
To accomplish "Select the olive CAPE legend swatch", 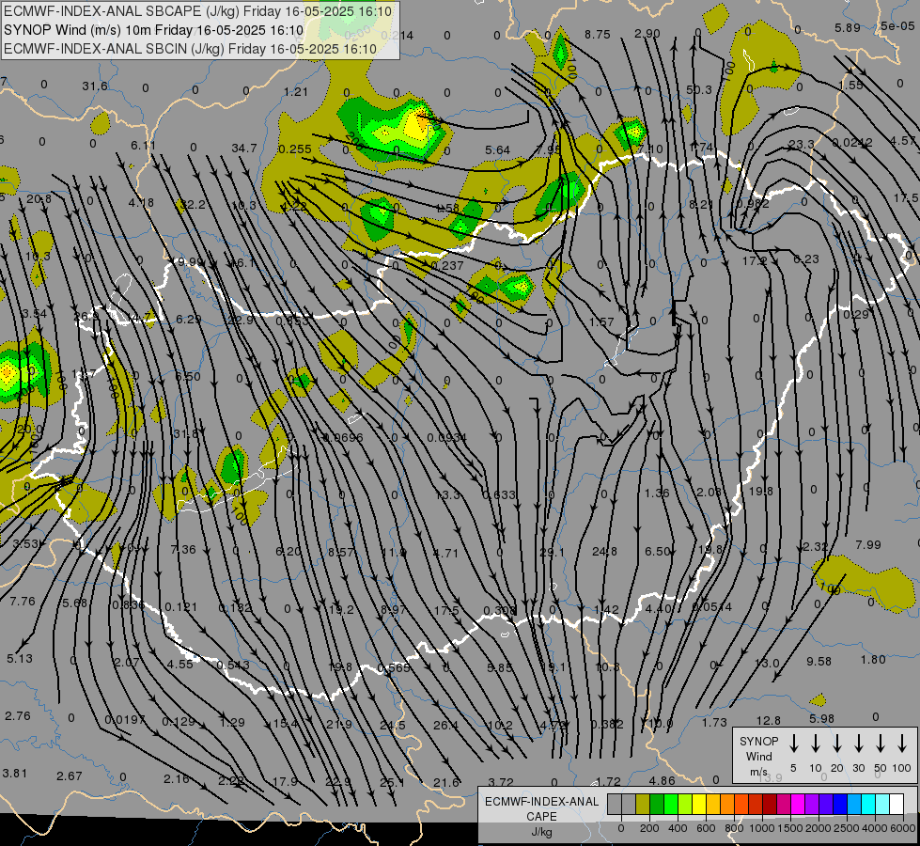I will 643,804.
